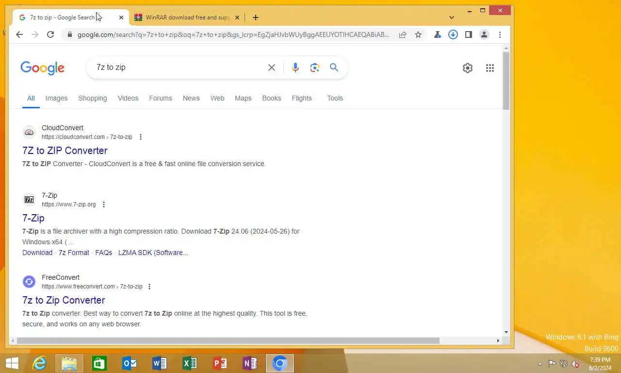This screenshot has width=621, height=373.
Task: Start a search by voice
Action: [x=295, y=68]
